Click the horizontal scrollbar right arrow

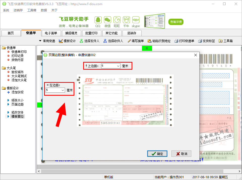239,171
